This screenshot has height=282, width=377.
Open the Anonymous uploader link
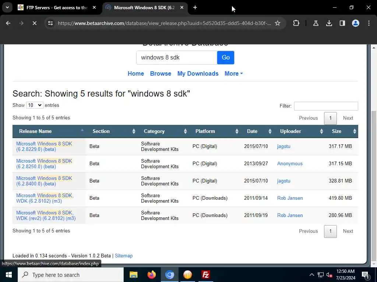[x=290, y=163]
